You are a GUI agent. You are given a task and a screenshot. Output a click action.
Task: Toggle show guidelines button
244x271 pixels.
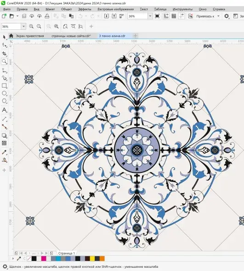click(182, 16)
